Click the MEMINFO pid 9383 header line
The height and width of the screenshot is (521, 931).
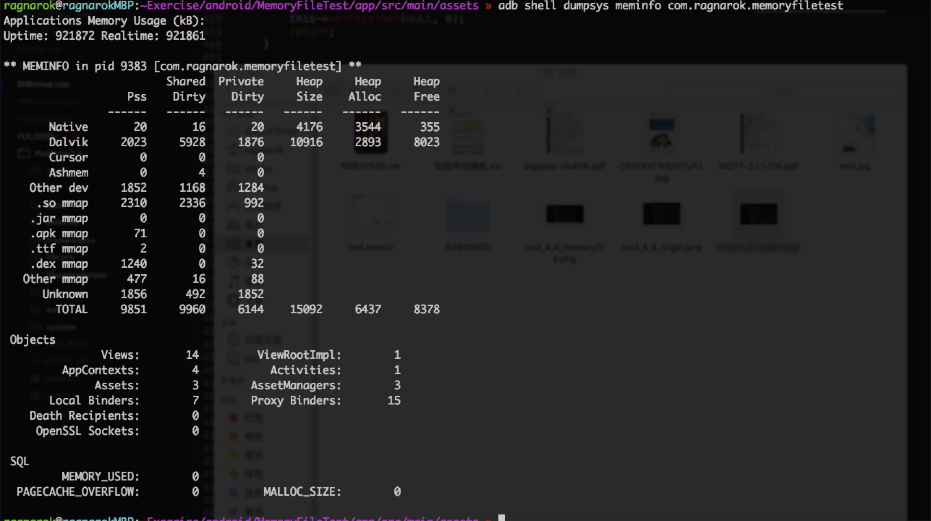[x=182, y=66]
